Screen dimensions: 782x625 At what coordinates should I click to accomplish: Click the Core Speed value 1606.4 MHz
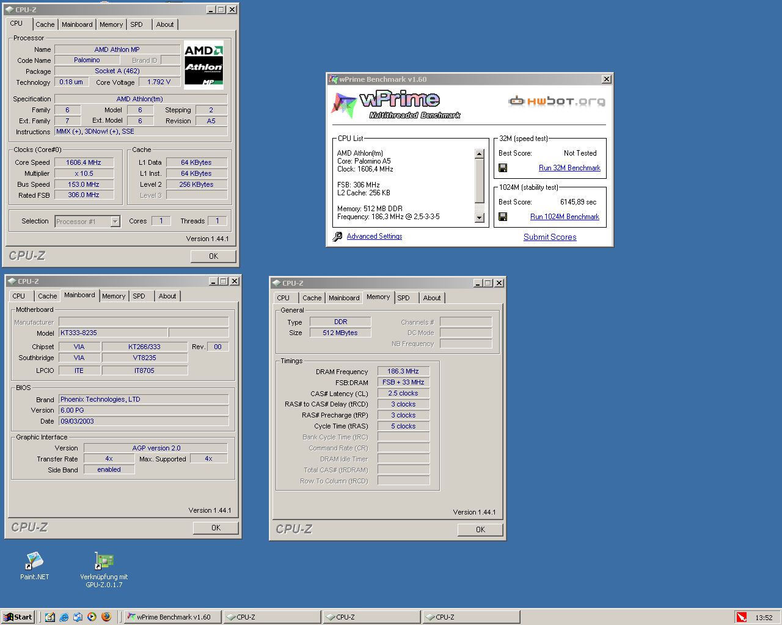(84, 162)
